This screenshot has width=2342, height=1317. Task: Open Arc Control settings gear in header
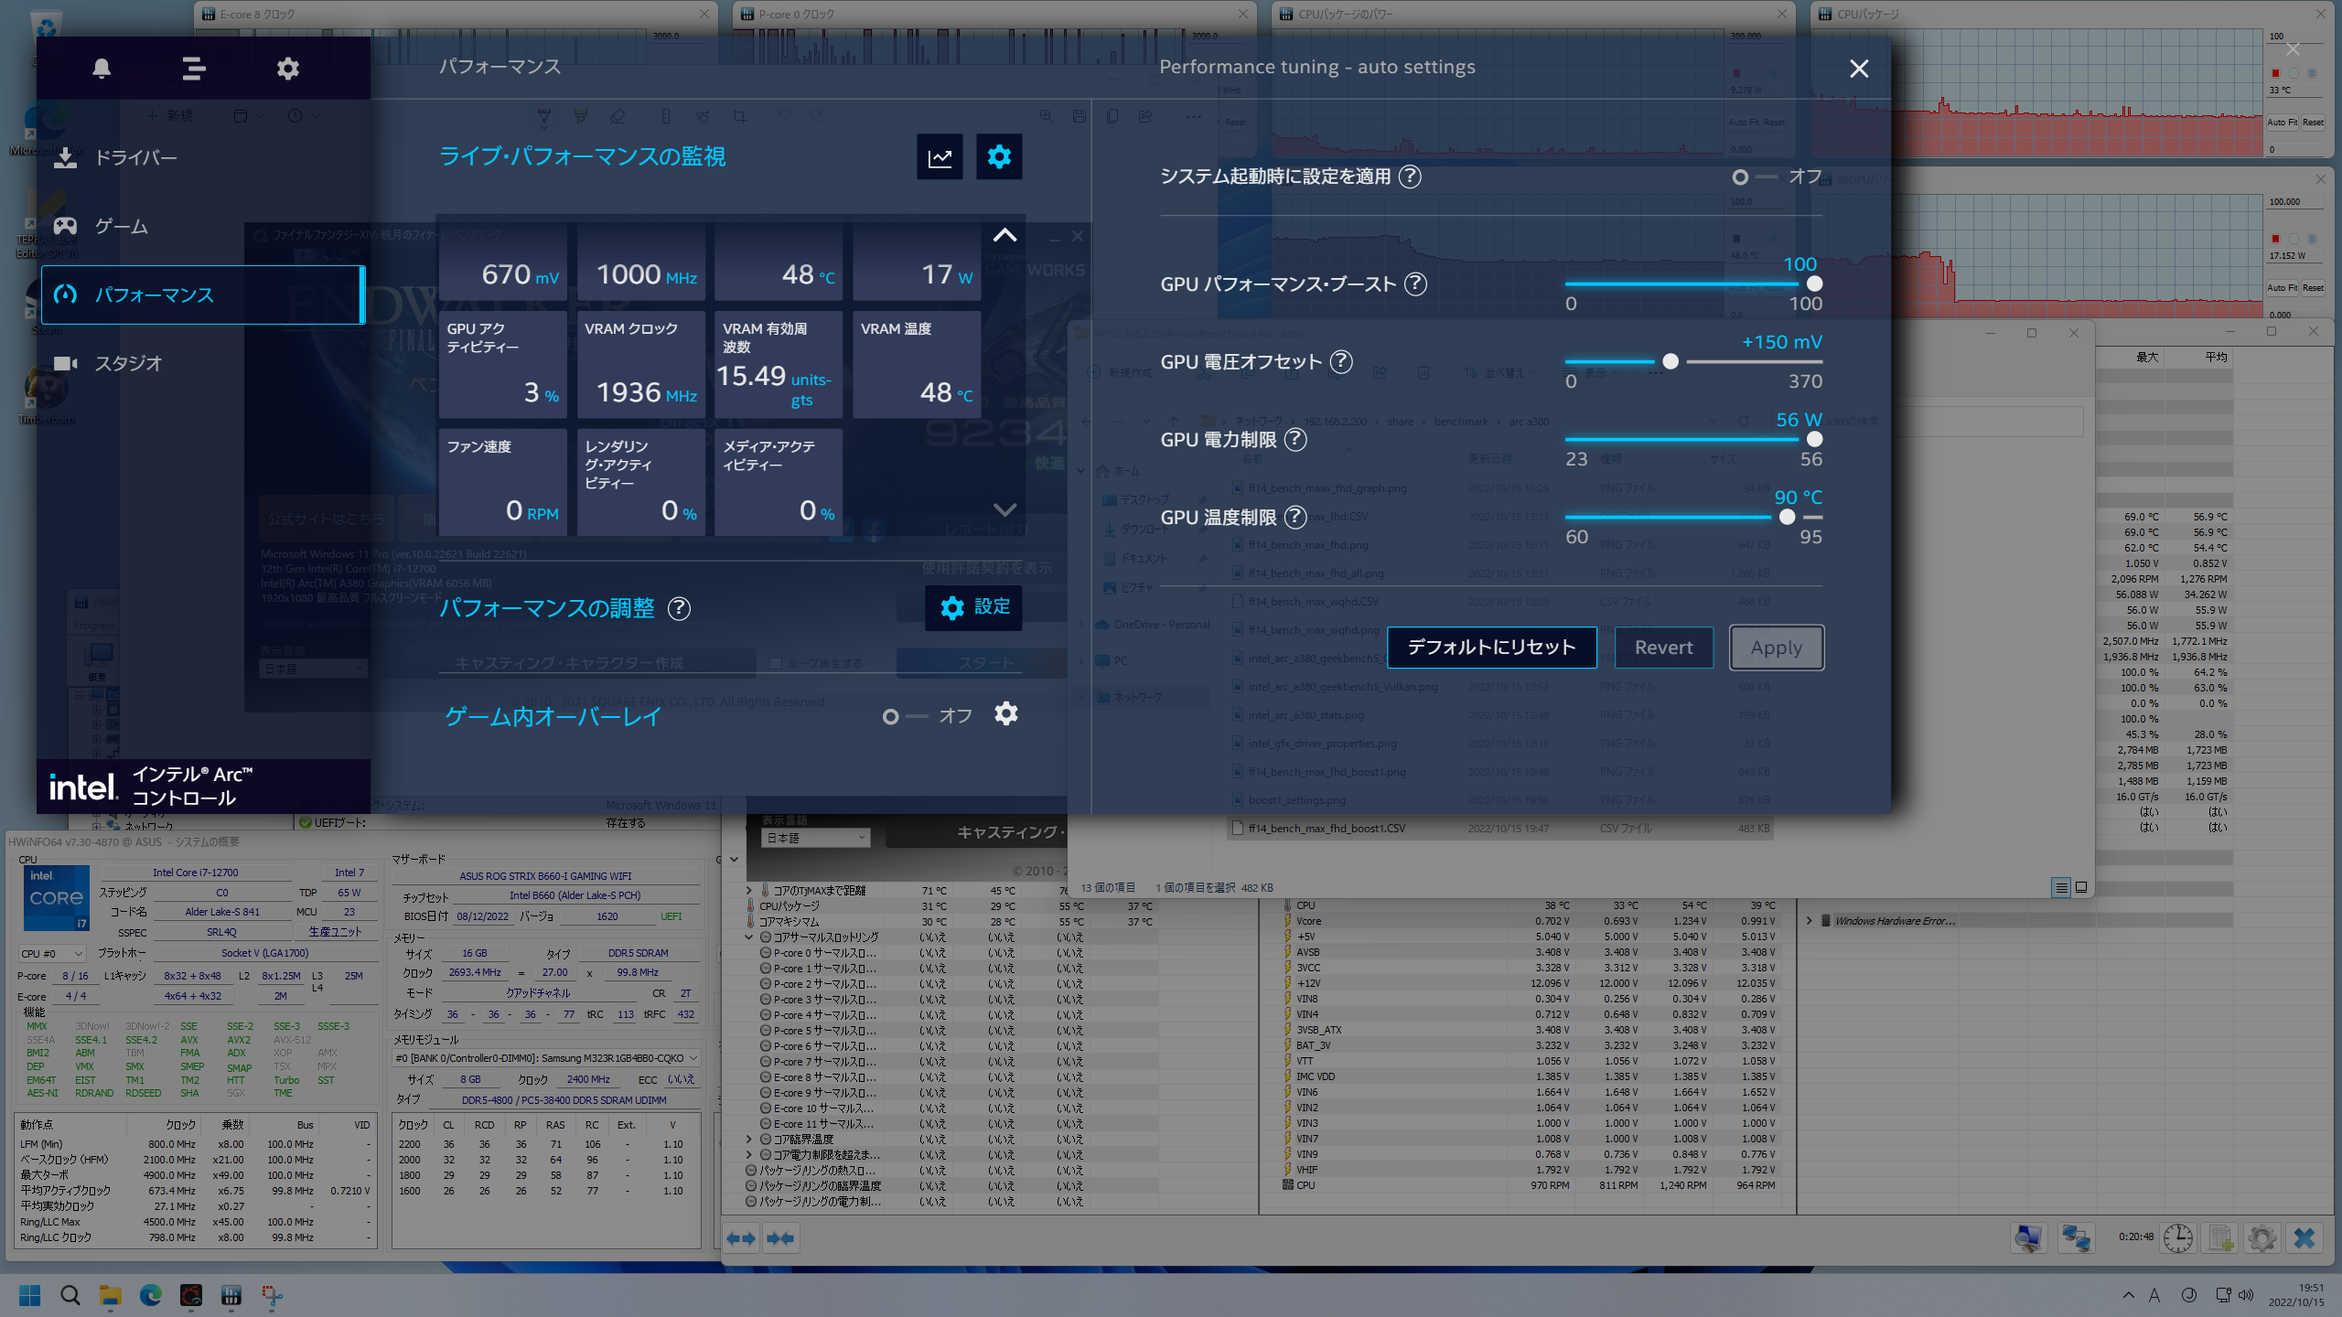[x=288, y=69]
